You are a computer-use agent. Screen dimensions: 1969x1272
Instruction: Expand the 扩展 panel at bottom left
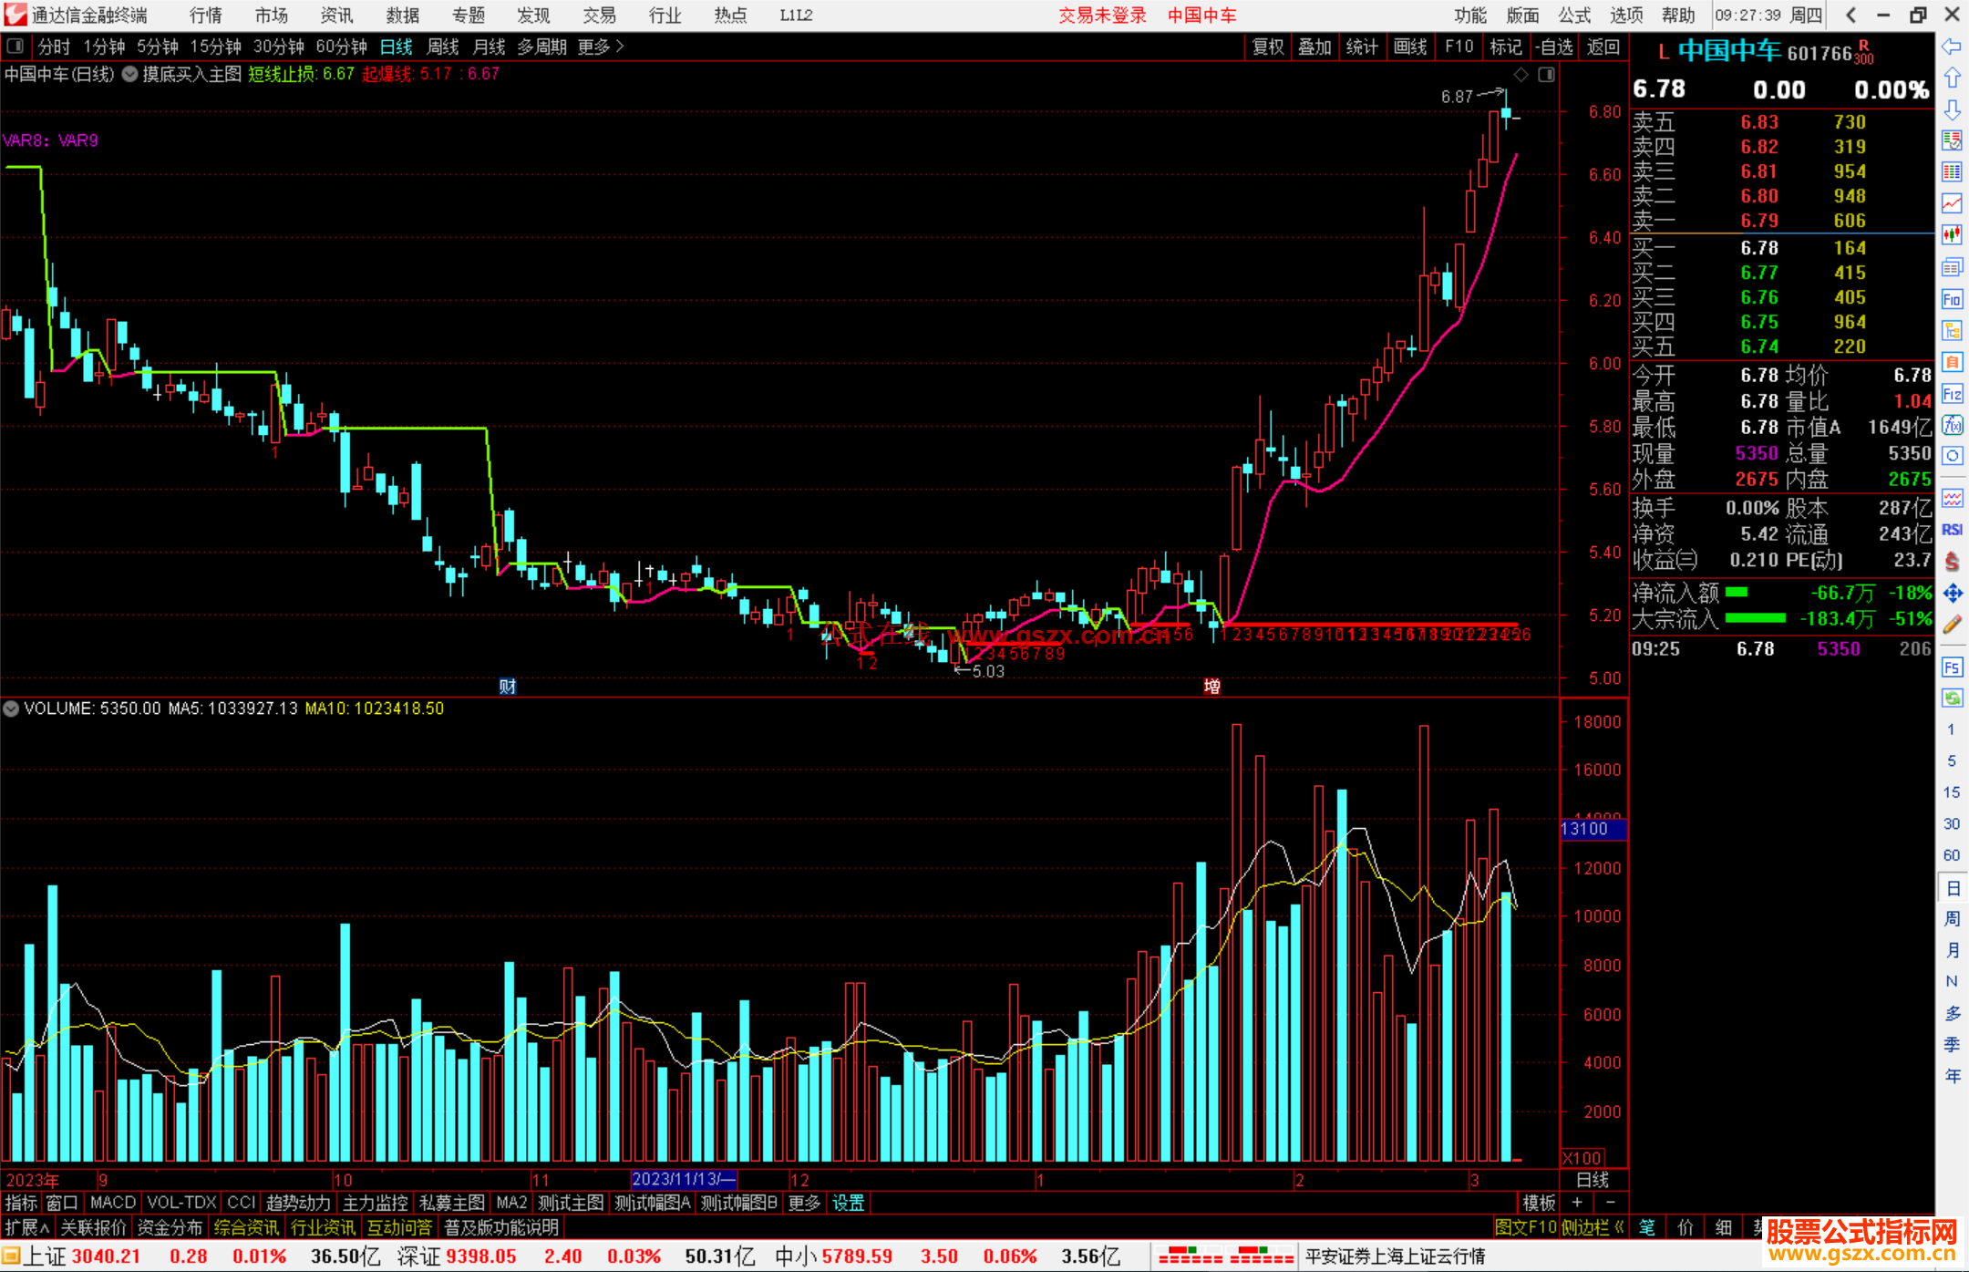[x=27, y=1227]
